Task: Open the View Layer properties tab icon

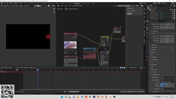Action: click(x=147, y=33)
